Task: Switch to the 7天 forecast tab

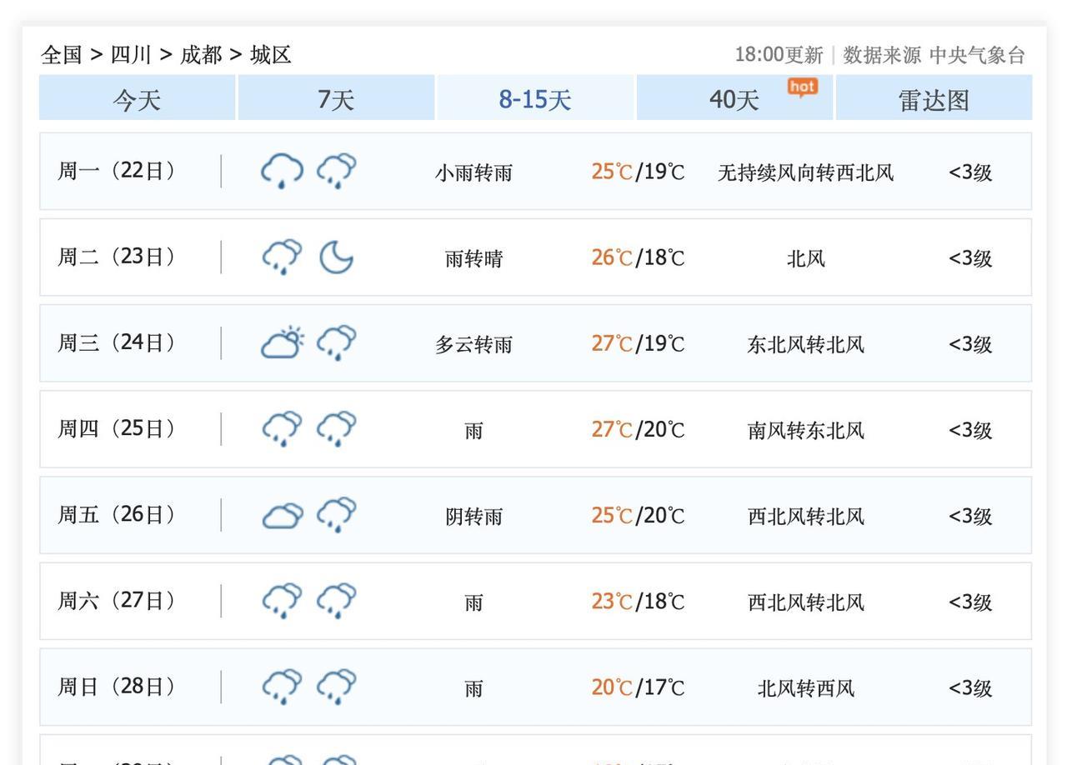Action: click(336, 99)
